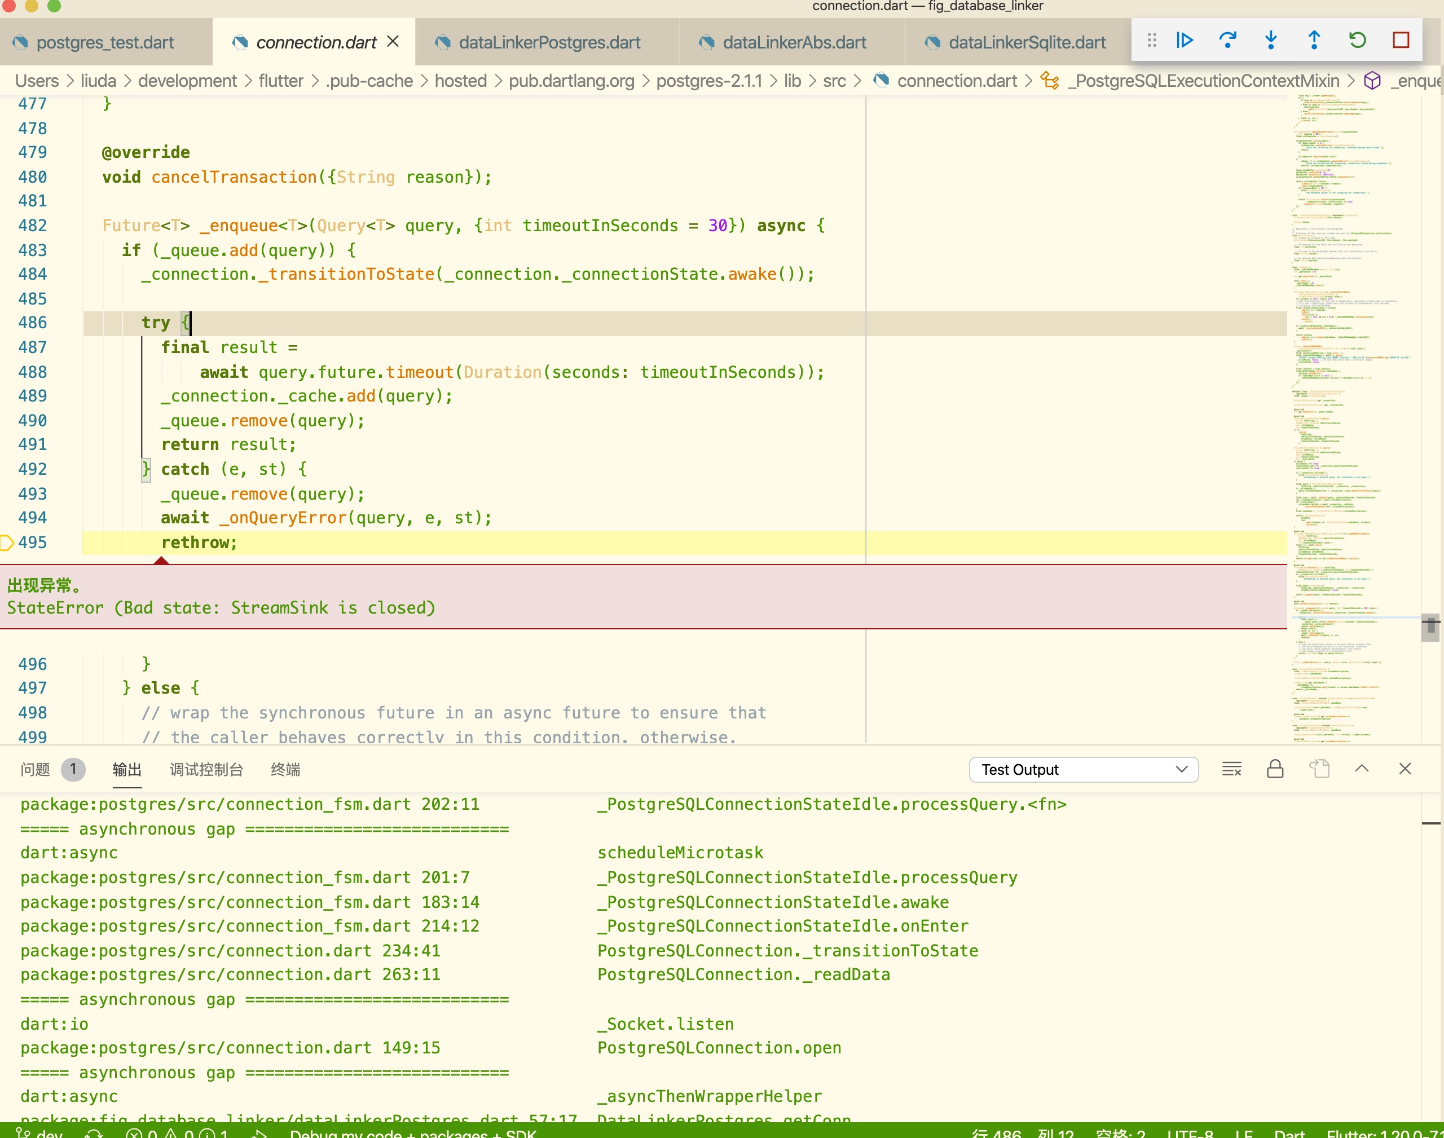
Task: Click the flutter breadcrumb segment
Action: pyautogui.click(x=280, y=81)
